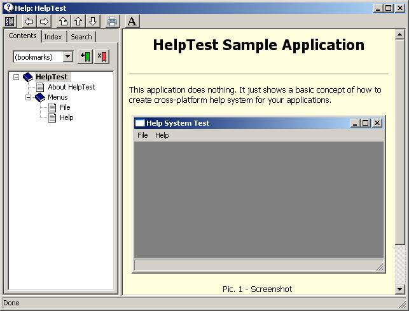Toggle the navigation panel toolbar icon

click(10, 22)
